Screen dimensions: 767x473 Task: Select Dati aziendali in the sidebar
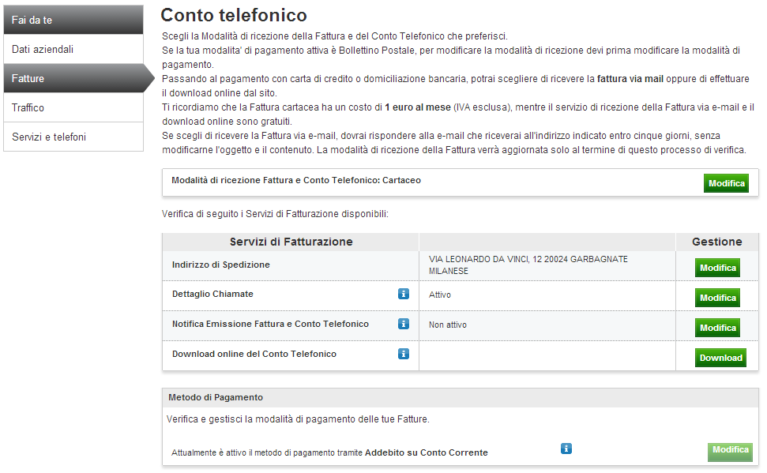click(73, 49)
